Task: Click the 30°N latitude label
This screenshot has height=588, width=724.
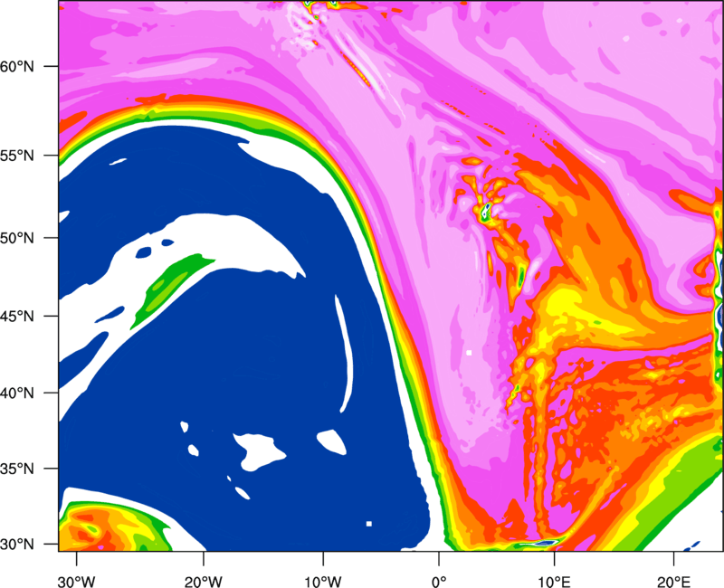Action: pos(17,545)
